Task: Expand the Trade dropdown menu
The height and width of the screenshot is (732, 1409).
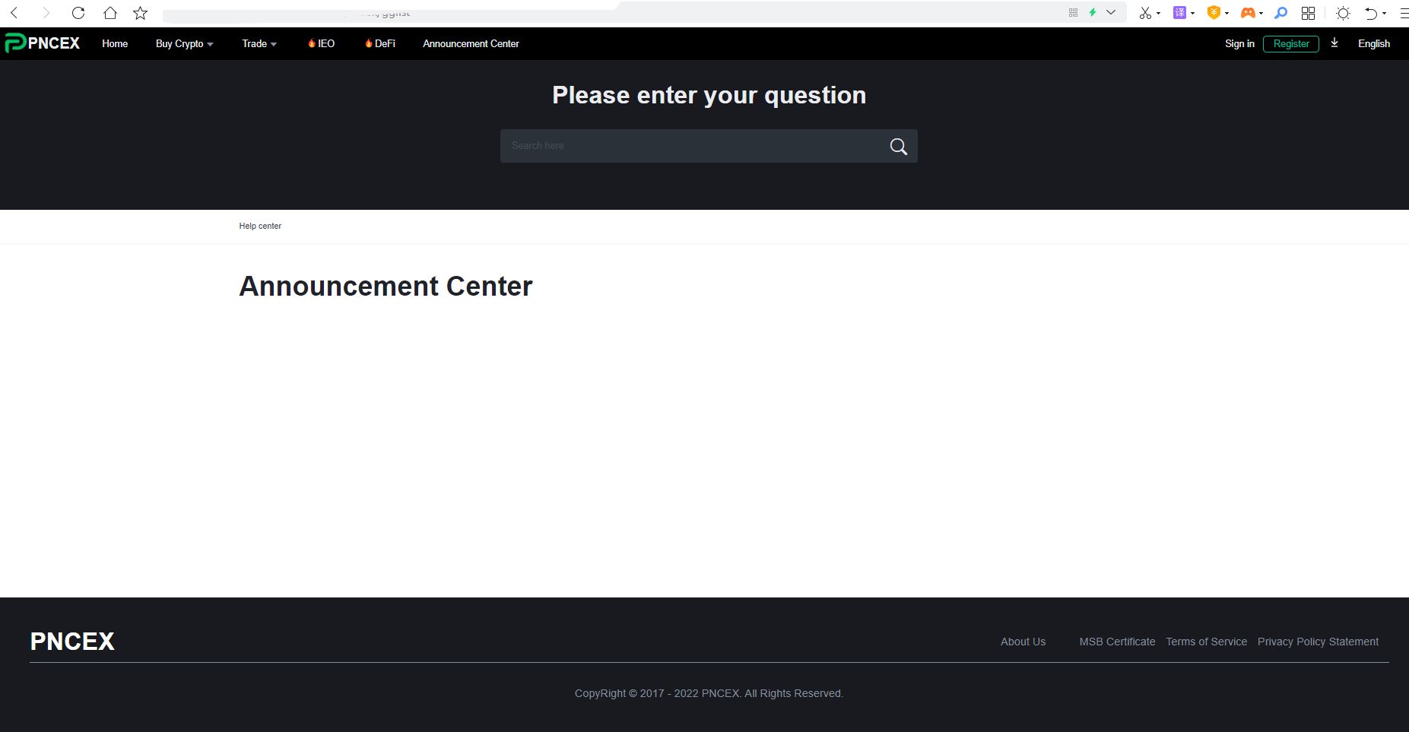Action: pos(259,43)
